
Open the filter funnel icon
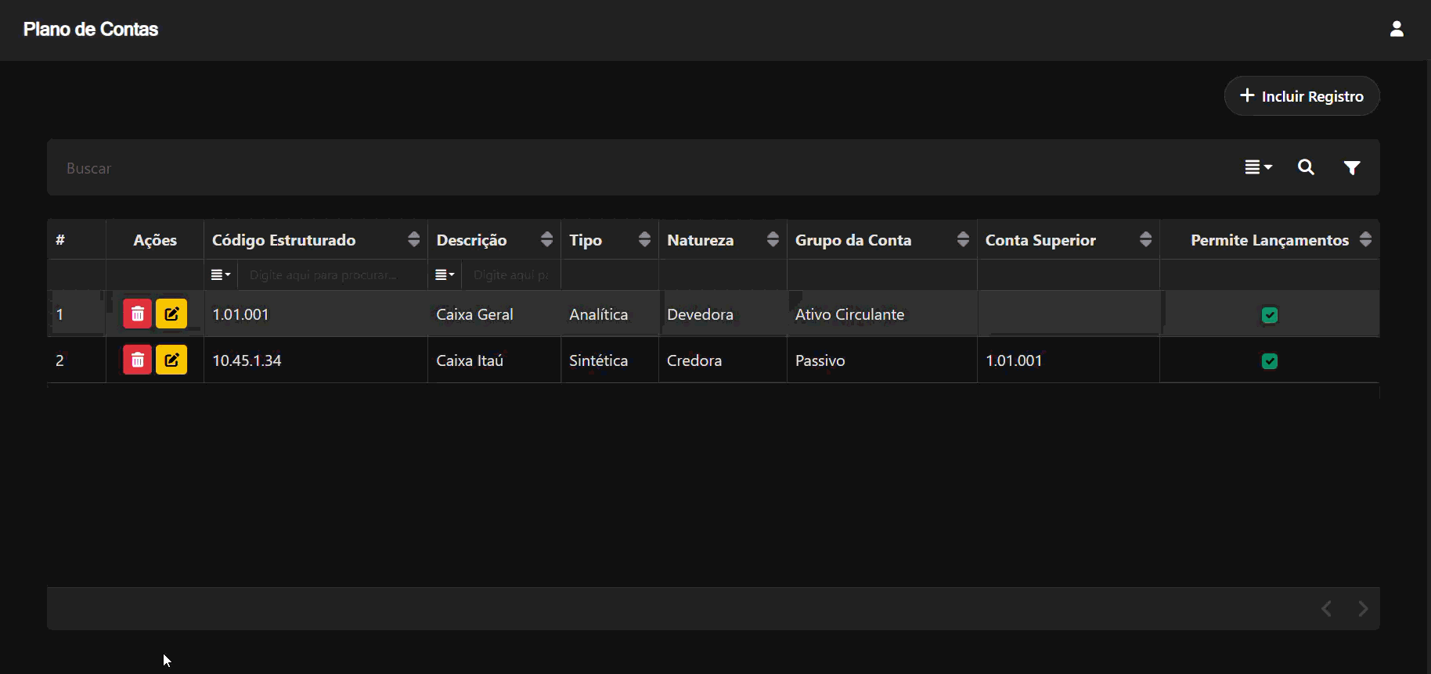pos(1352,167)
